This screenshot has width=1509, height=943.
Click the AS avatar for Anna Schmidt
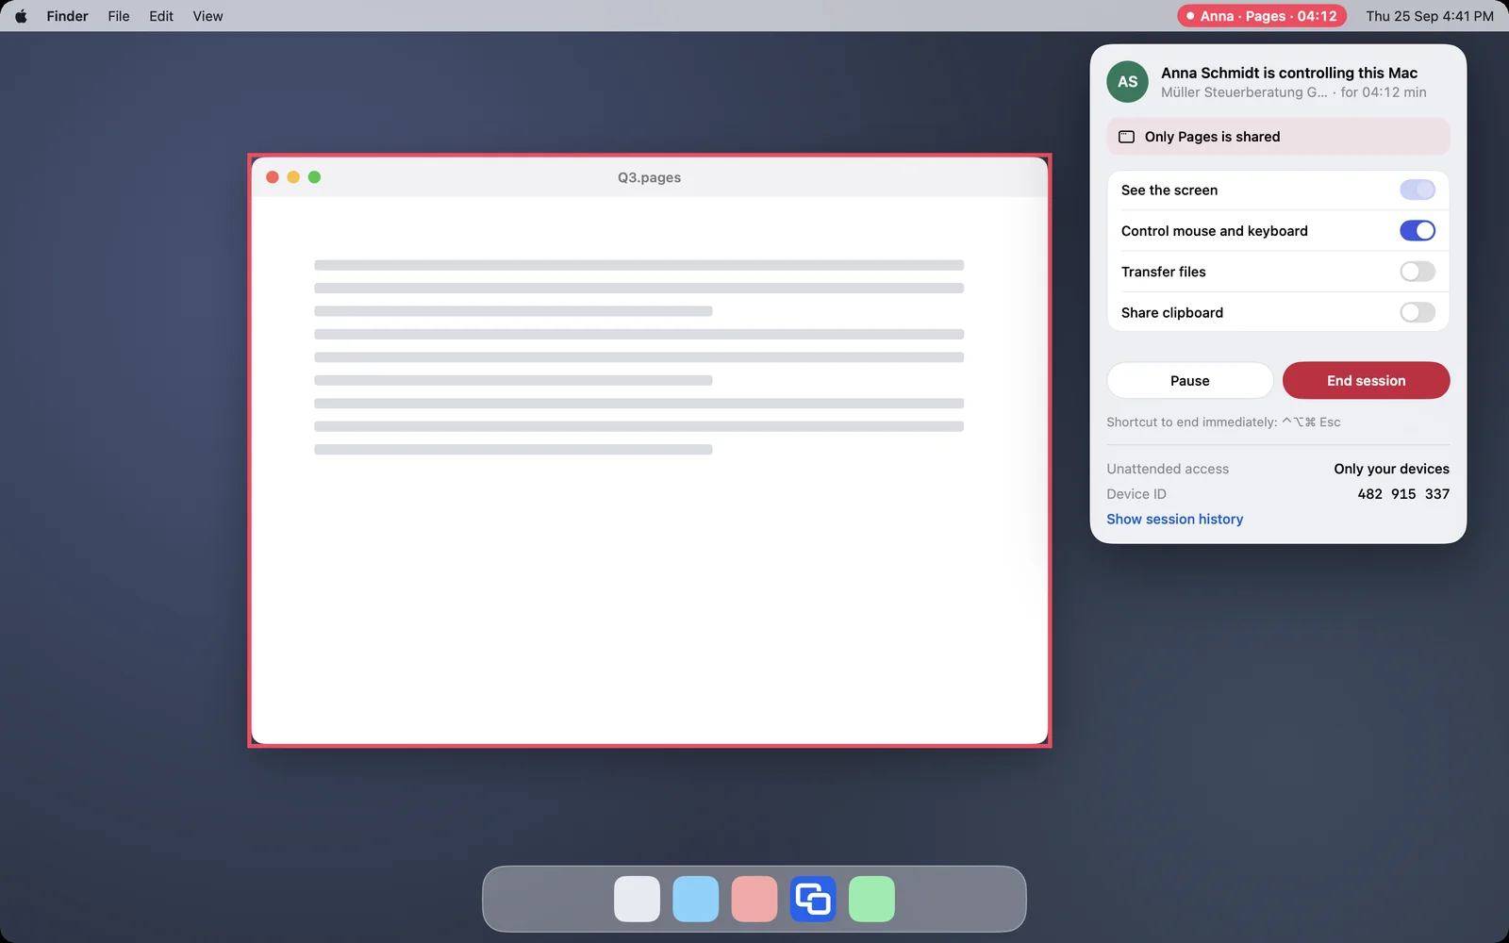click(1127, 82)
